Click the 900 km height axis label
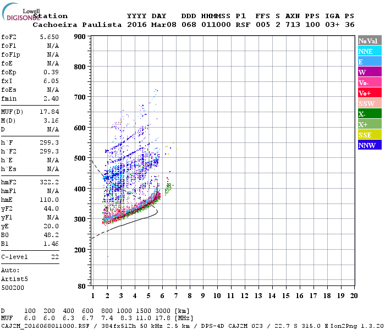385x330 pixels. (80, 37)
